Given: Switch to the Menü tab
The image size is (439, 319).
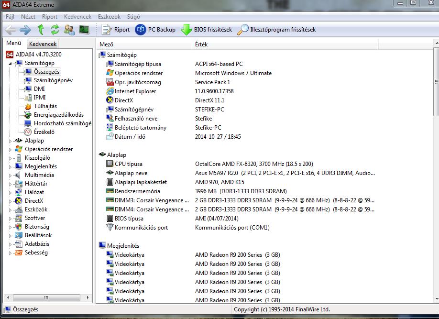Looking at the screenshot, I should pyautogui.click(x=14, y=43).
